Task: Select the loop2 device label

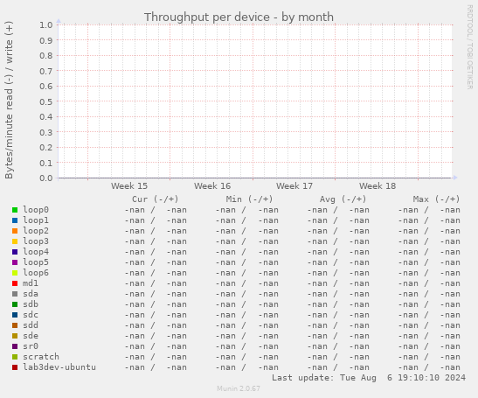Action: click(x=36, y=231)
